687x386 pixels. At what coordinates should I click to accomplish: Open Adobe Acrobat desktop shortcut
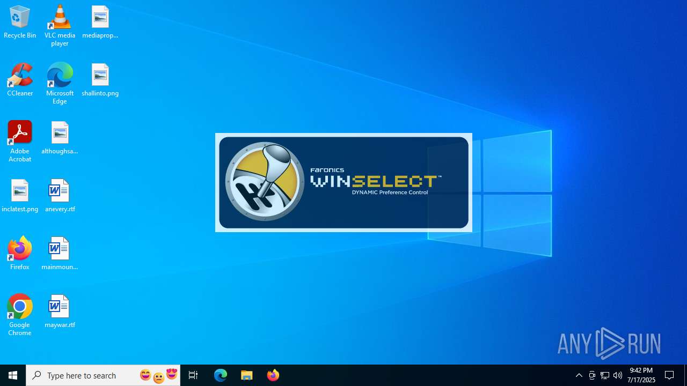20,142
